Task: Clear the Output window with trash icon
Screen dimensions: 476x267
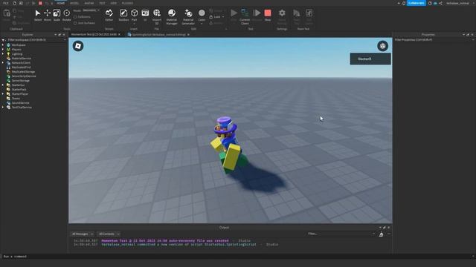Action: [381, 234]
